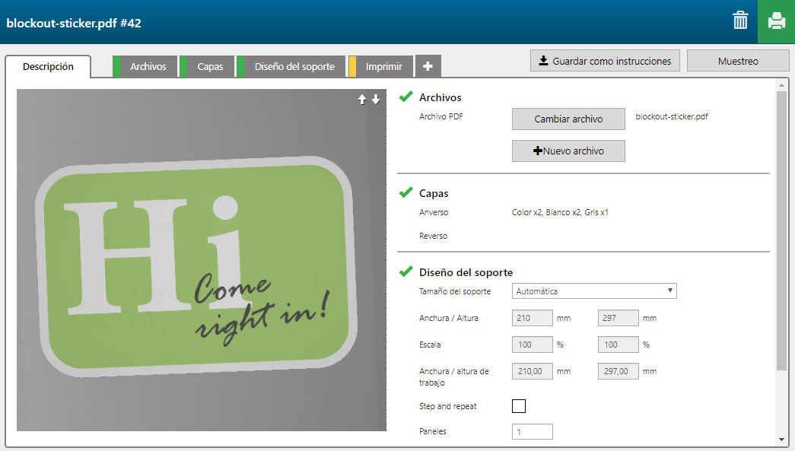Image resolution: width=795 pixels, height=451 pixels.
Task: Open the Tamaño del soporte dropdown
Action: (594, 291)
